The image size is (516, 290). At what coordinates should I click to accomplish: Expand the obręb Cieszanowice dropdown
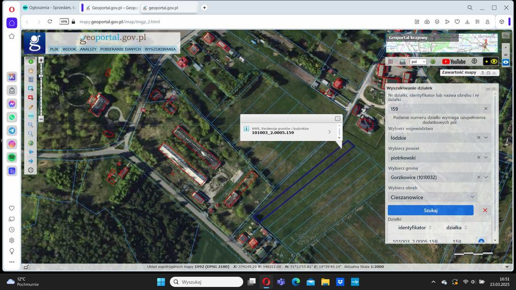[x=472, y=197]
